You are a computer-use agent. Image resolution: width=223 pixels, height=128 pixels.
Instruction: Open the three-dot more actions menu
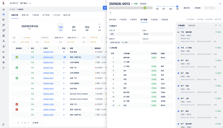219,8
